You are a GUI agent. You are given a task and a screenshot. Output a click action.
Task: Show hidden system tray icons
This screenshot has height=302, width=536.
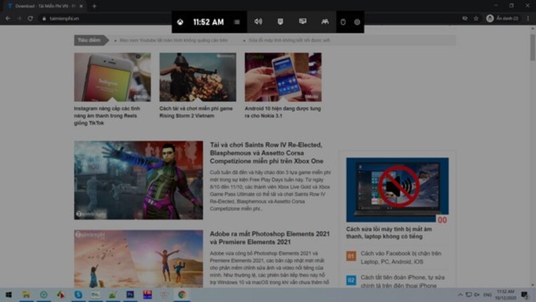[x=460, y=295]
